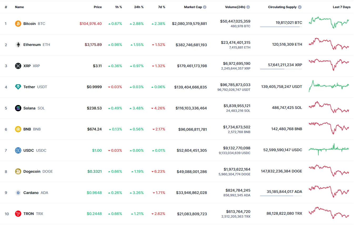Click the Bitcoin coin logo icon
Image resolution: width=356 pixels, height=226 pixels.
pyautogui.click(x=18, y=24)
